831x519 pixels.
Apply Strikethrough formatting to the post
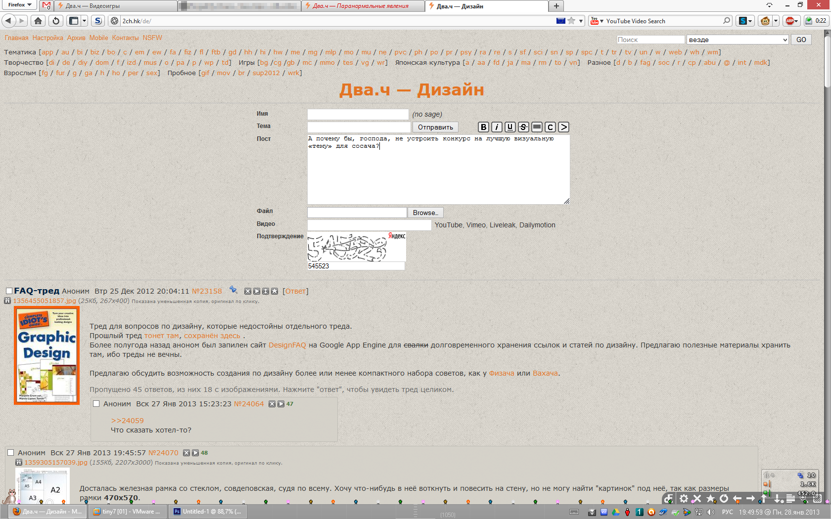point(524,127)
